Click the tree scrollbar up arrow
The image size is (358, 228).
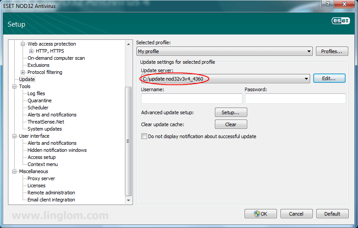(128, 44)
